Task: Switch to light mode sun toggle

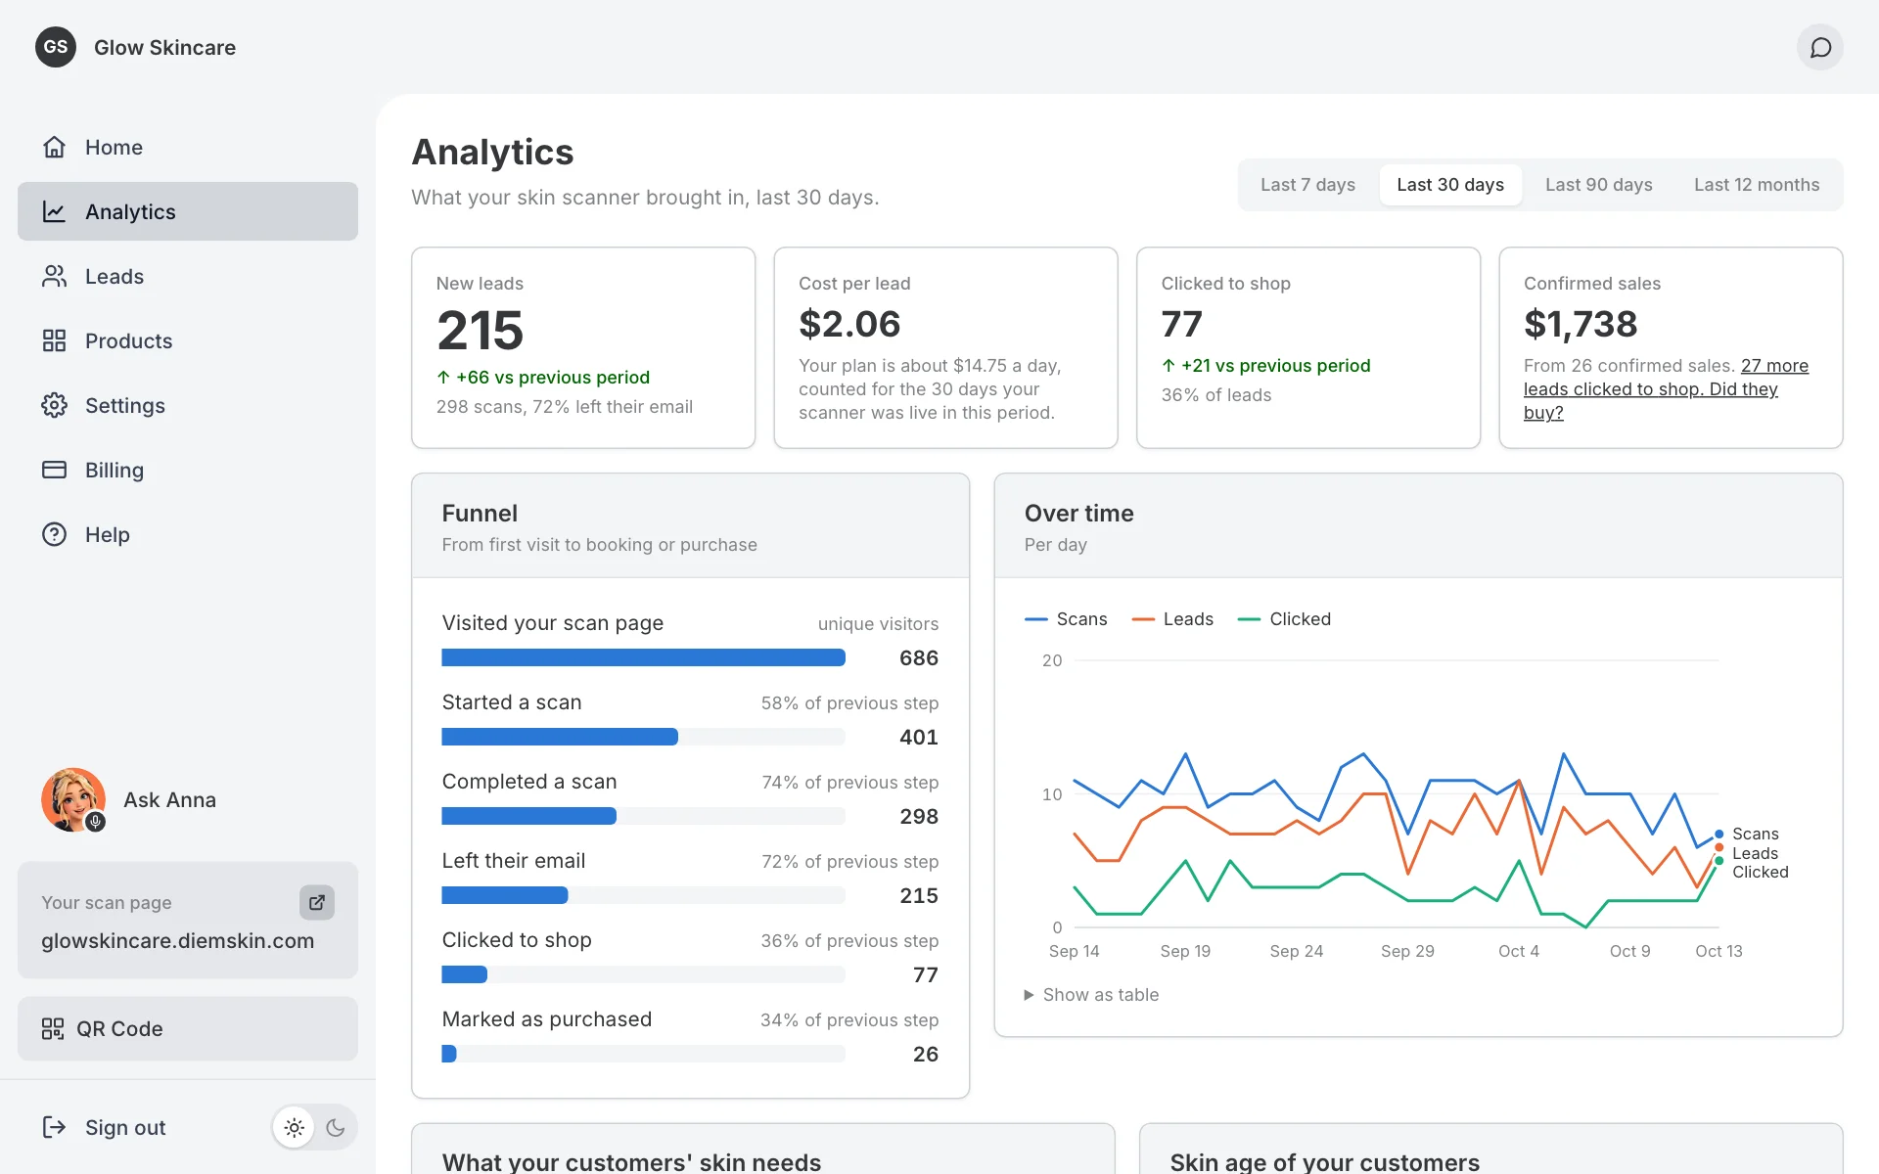Action: point(294,1128)
